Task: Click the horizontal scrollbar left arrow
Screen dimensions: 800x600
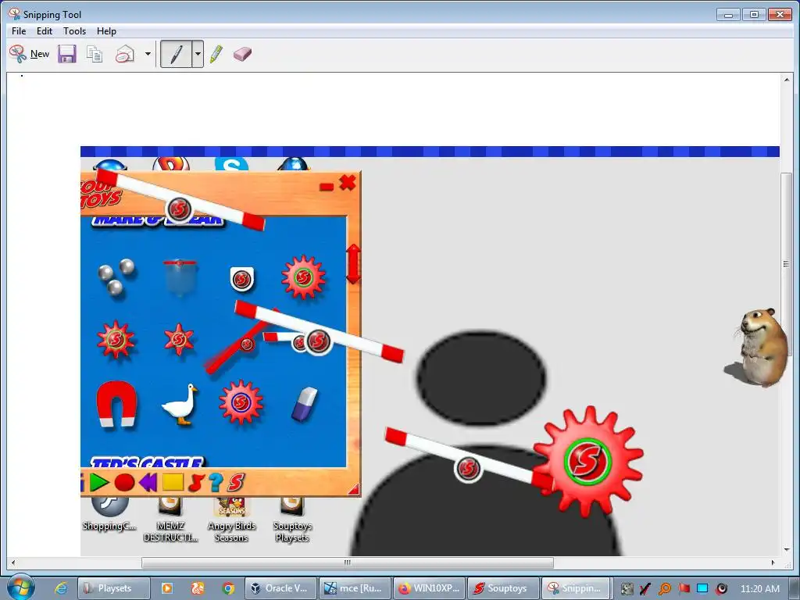Action: click(12, 562)
